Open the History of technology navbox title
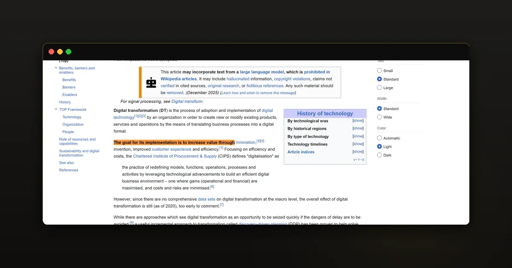512x268 pixels. 325,114
